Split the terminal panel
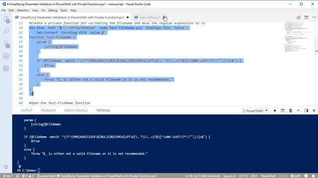The width and height of the screenshot is (318, 178). coord(283,111)
